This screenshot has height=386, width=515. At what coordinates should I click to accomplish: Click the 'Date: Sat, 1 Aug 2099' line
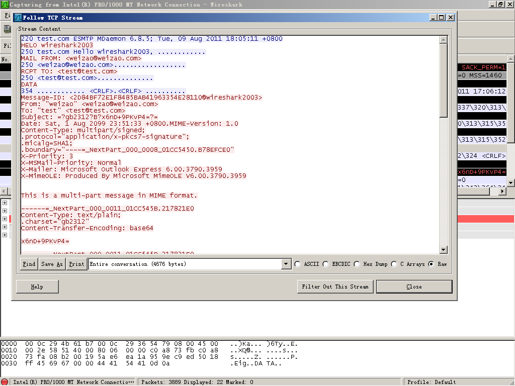point(130,124)
